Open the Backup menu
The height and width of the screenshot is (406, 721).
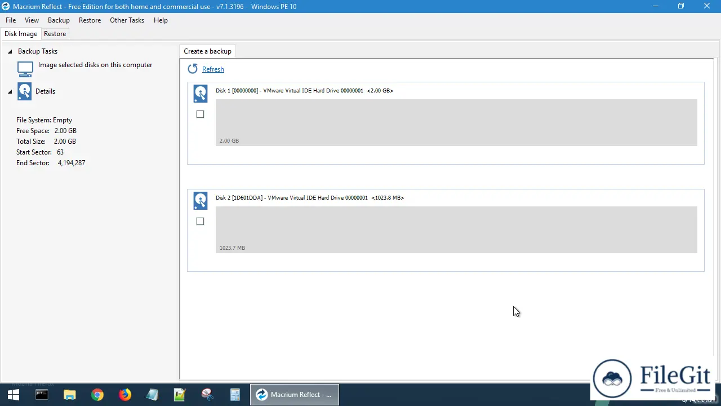59,20
